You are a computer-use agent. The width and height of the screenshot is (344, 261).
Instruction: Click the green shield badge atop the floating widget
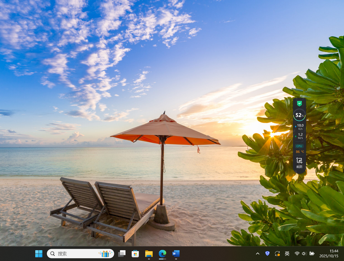[x=300, y=103]
